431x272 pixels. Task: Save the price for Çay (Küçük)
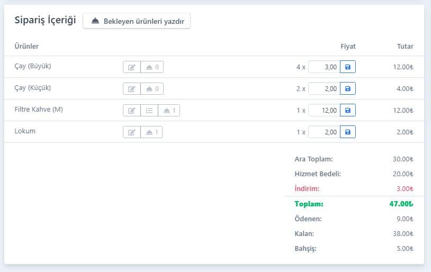pyautogui.click(x=348, y=88)
